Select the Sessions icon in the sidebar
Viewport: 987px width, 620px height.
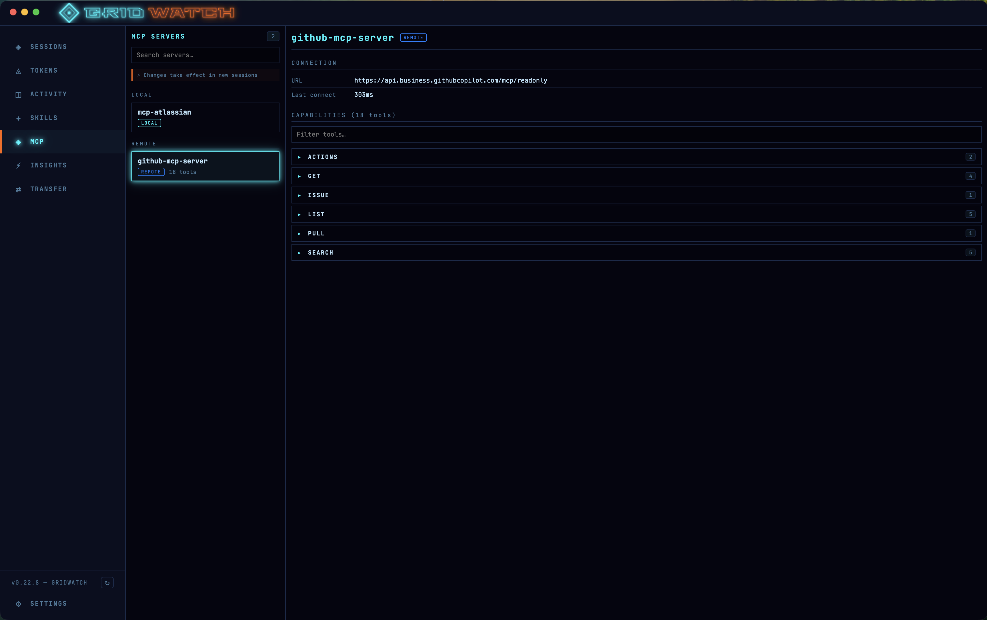pos(18,47)
